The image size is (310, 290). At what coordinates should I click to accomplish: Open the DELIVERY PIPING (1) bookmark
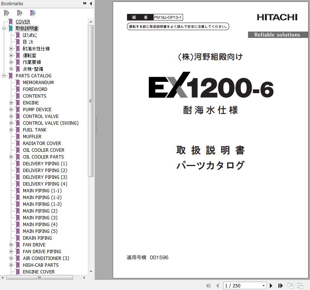[x=45, y=163]
